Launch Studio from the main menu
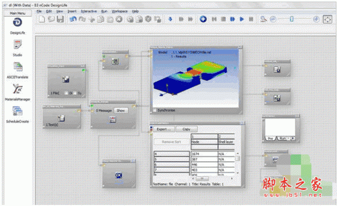The height and width of the screenshot is (206, 337). click(17, 45)
